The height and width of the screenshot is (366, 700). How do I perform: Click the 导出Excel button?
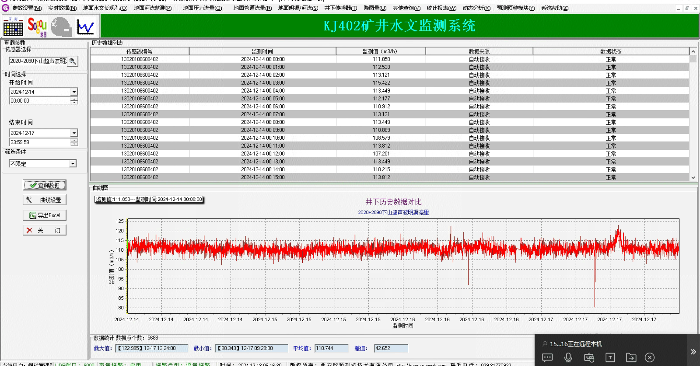[45, 215]
